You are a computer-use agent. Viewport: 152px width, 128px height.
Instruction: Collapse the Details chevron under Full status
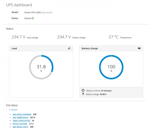(10, 110)
